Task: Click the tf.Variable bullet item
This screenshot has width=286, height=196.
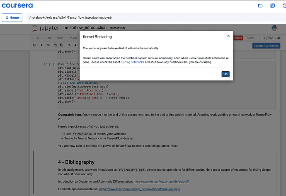Action: coord(95,134)
